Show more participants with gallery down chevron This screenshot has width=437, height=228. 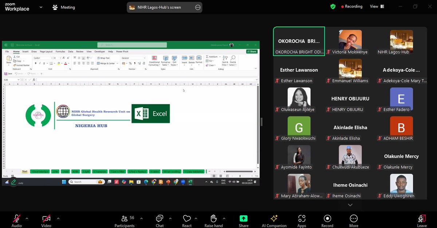pos(350,205)
